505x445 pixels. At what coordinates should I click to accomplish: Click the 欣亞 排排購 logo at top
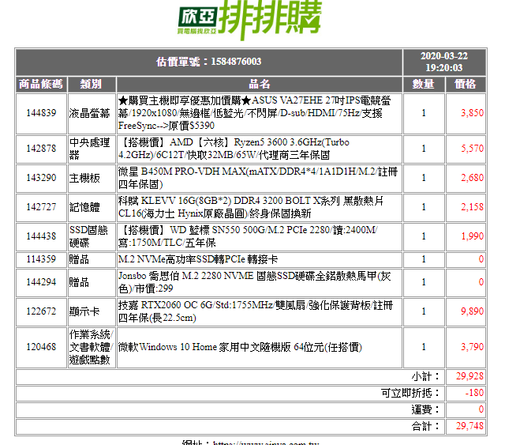click(x=250, y=19)
